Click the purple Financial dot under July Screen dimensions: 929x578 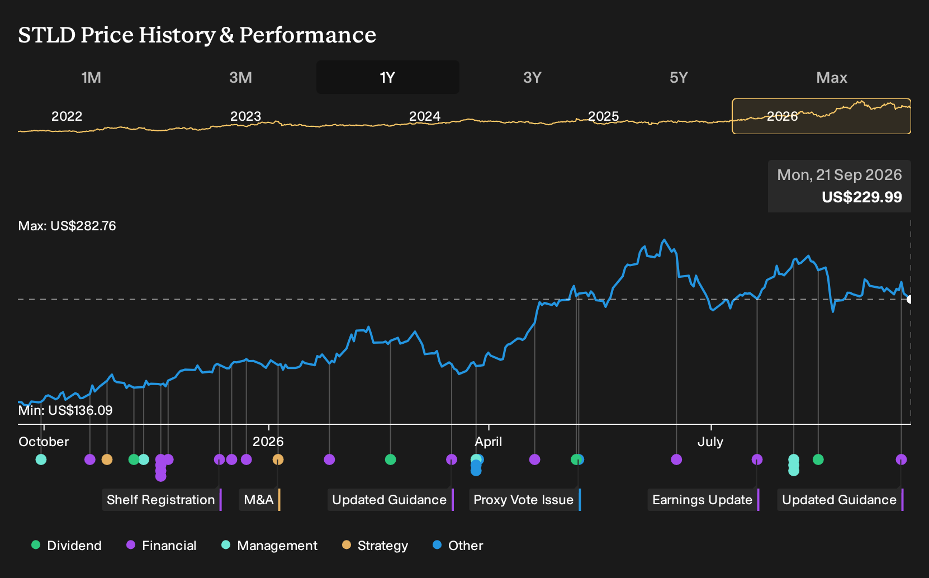point(676,459)
